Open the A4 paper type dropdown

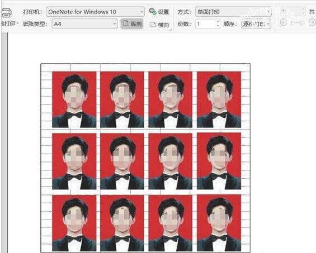coord(84,24)
